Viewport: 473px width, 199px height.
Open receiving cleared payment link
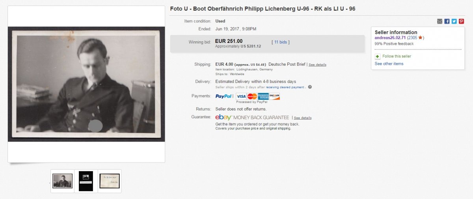285,87
